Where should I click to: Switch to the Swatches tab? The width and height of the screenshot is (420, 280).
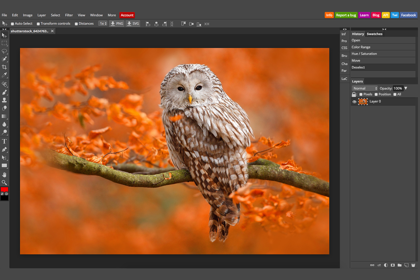click(x=375, y=34)
